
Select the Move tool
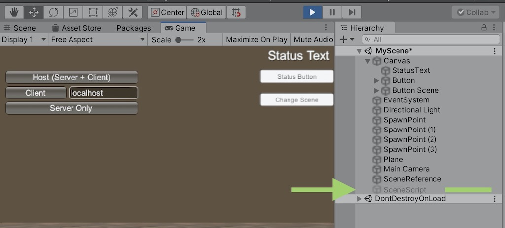[x=34, y=12]
